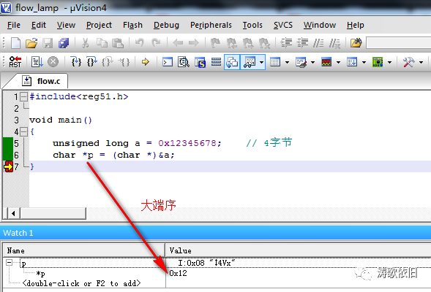Open the Disassembly window magnifier icon
431x292 pixels.
click(x=184, y=62)
